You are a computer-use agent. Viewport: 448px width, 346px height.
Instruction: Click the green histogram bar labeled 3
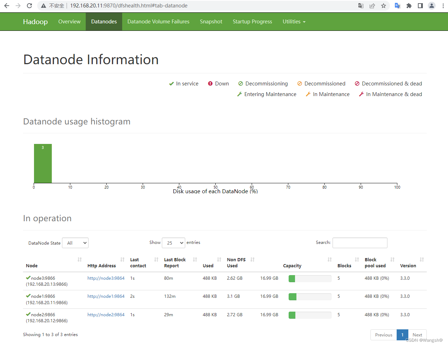point(43,163)
